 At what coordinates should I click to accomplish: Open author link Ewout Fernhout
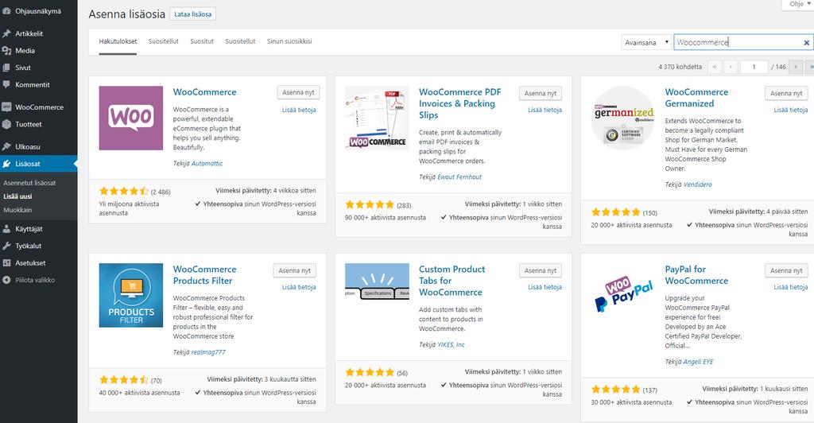tap(459, 177)
